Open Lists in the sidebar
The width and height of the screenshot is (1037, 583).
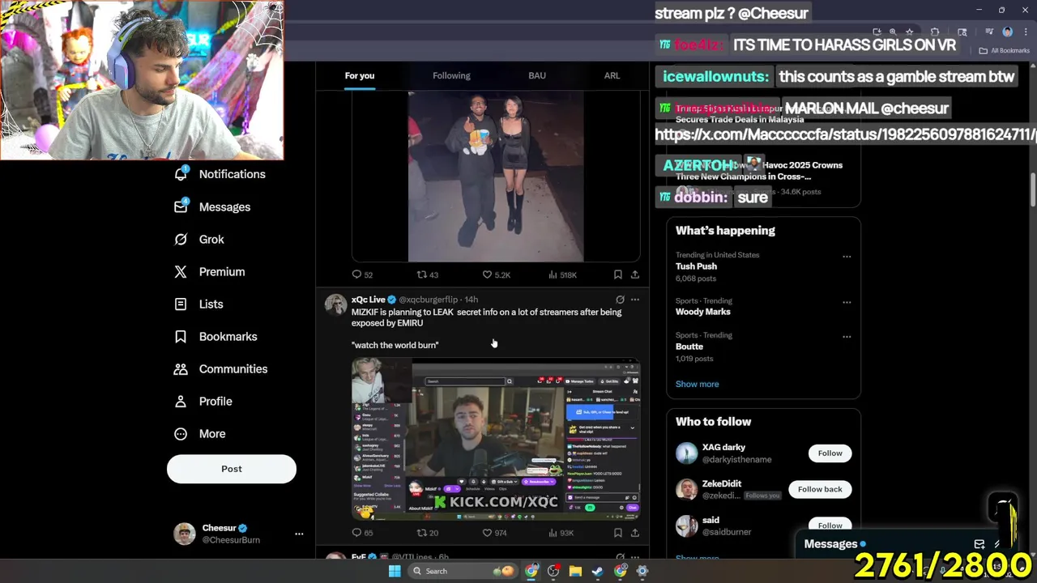199,304
